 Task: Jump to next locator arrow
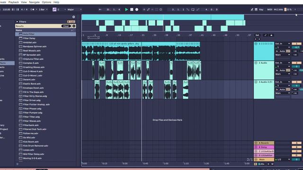pyautogui.click(x=259, y=39)
